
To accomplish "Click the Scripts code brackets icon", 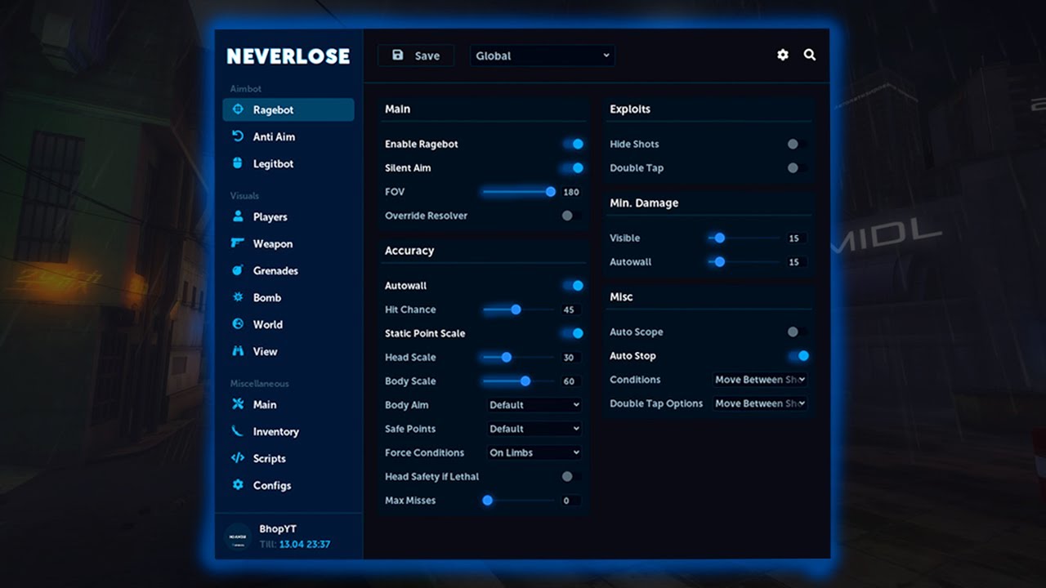I will point(238,458).
